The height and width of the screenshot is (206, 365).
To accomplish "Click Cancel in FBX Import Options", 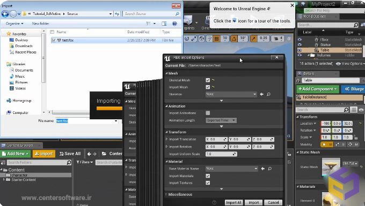I will point(273,202).
